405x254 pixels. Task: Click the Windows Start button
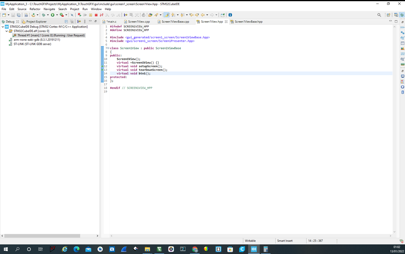(x=5, y=249)
